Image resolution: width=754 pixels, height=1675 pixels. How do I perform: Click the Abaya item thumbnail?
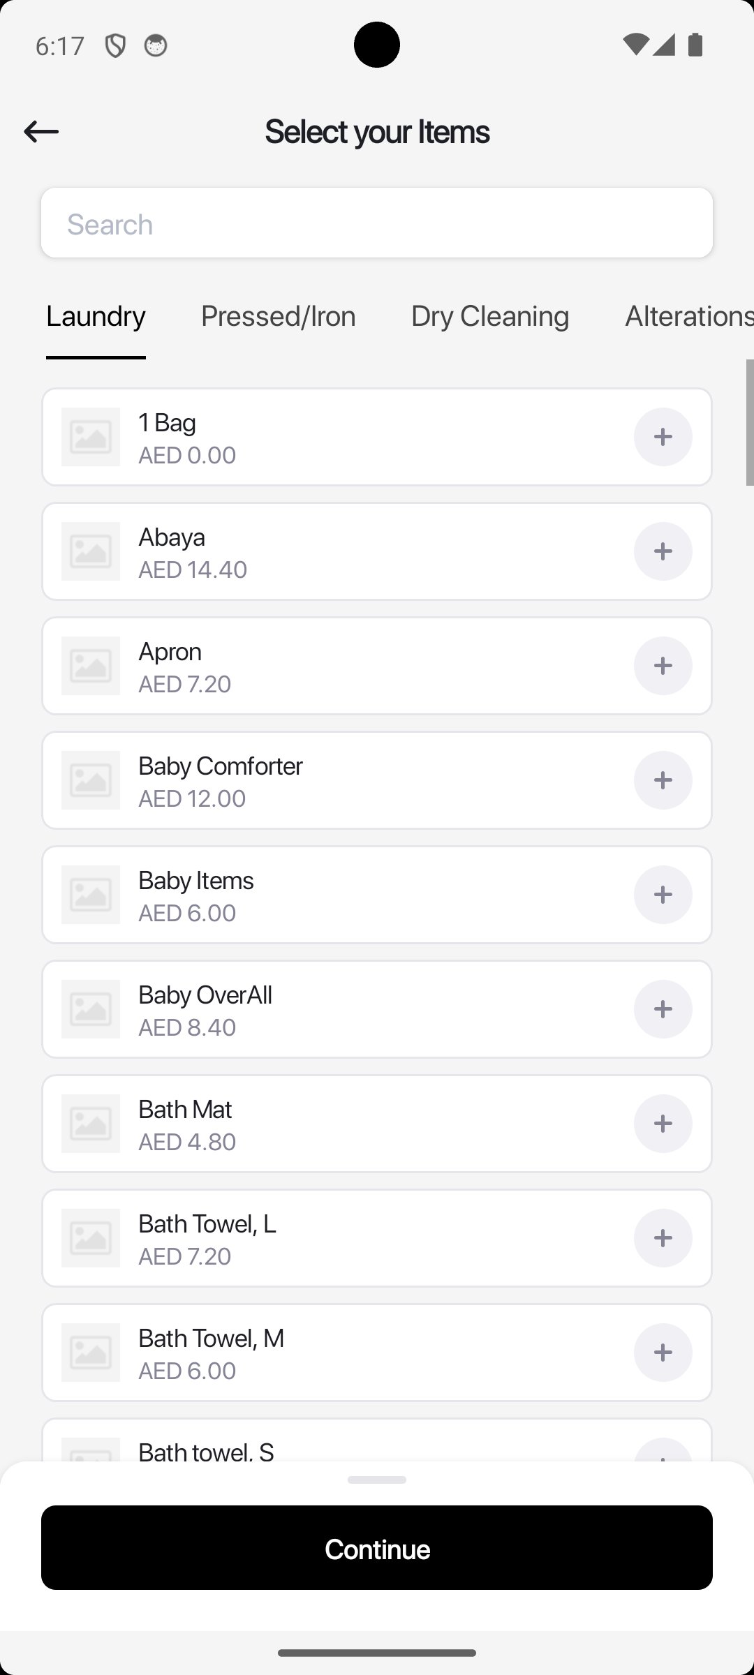91,551
